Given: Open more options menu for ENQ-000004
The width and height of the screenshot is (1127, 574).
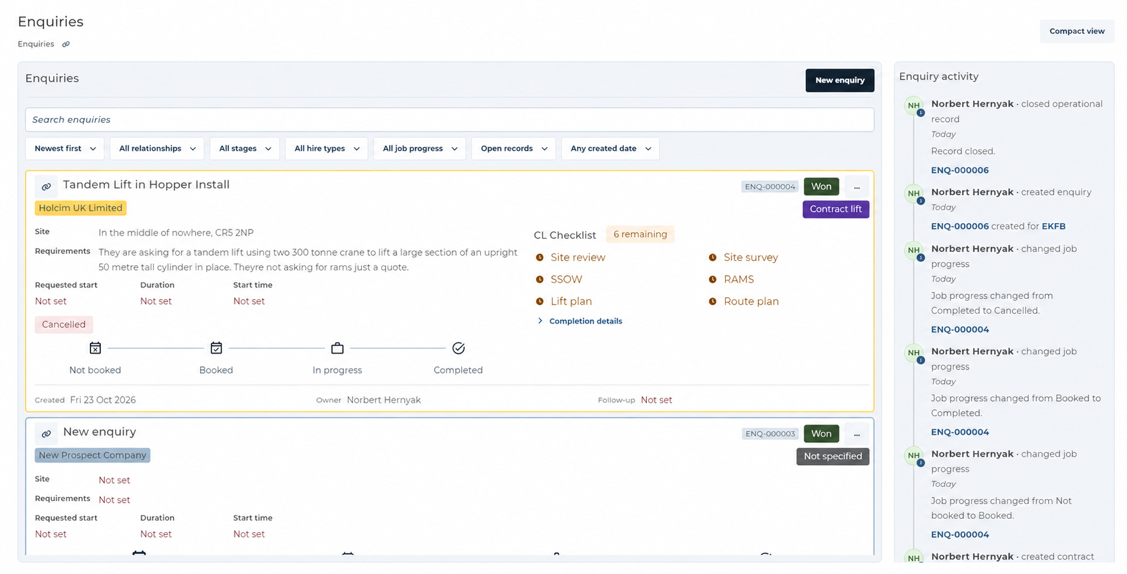Looking at the screenshot, I should (857, 187).
